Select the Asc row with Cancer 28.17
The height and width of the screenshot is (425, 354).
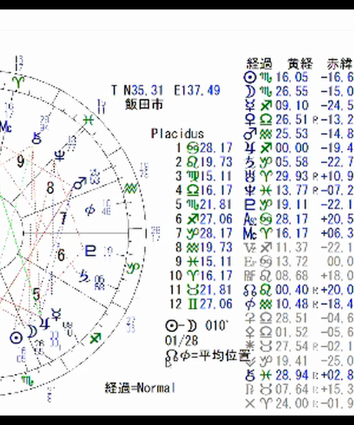click(299, 219)
